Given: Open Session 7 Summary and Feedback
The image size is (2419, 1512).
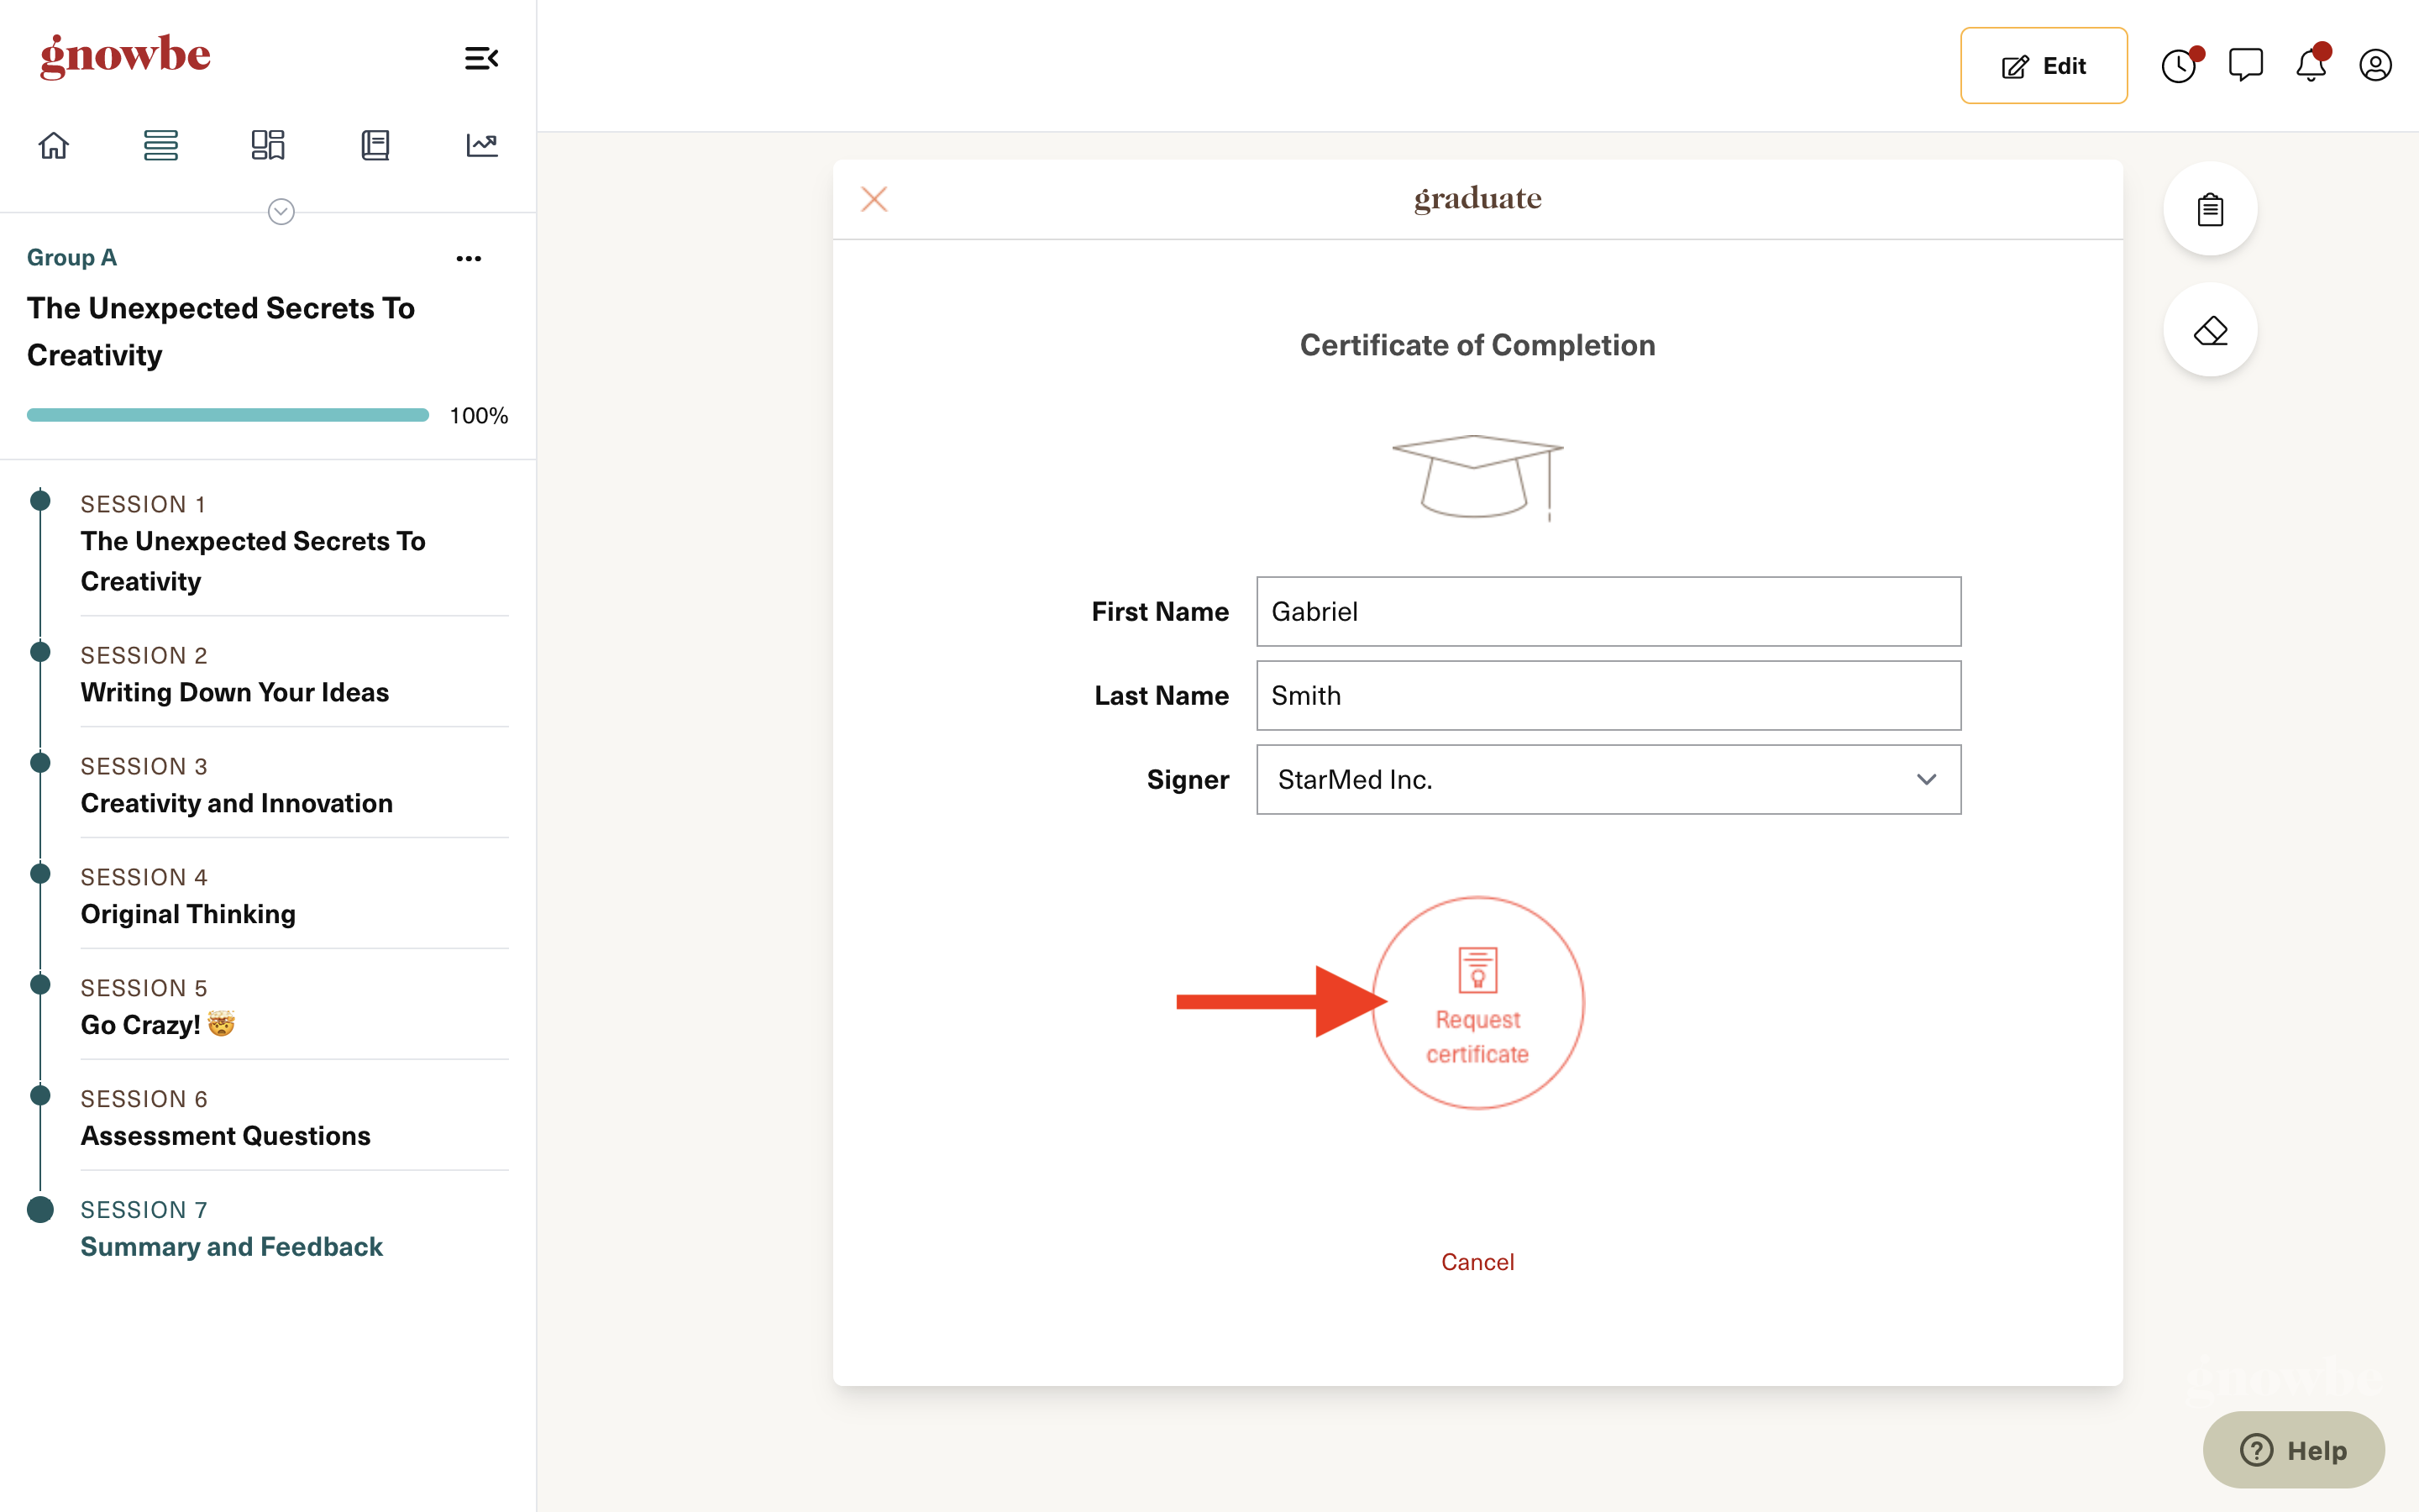Looking at the screenshot, I should click(x=294, y=1229).
